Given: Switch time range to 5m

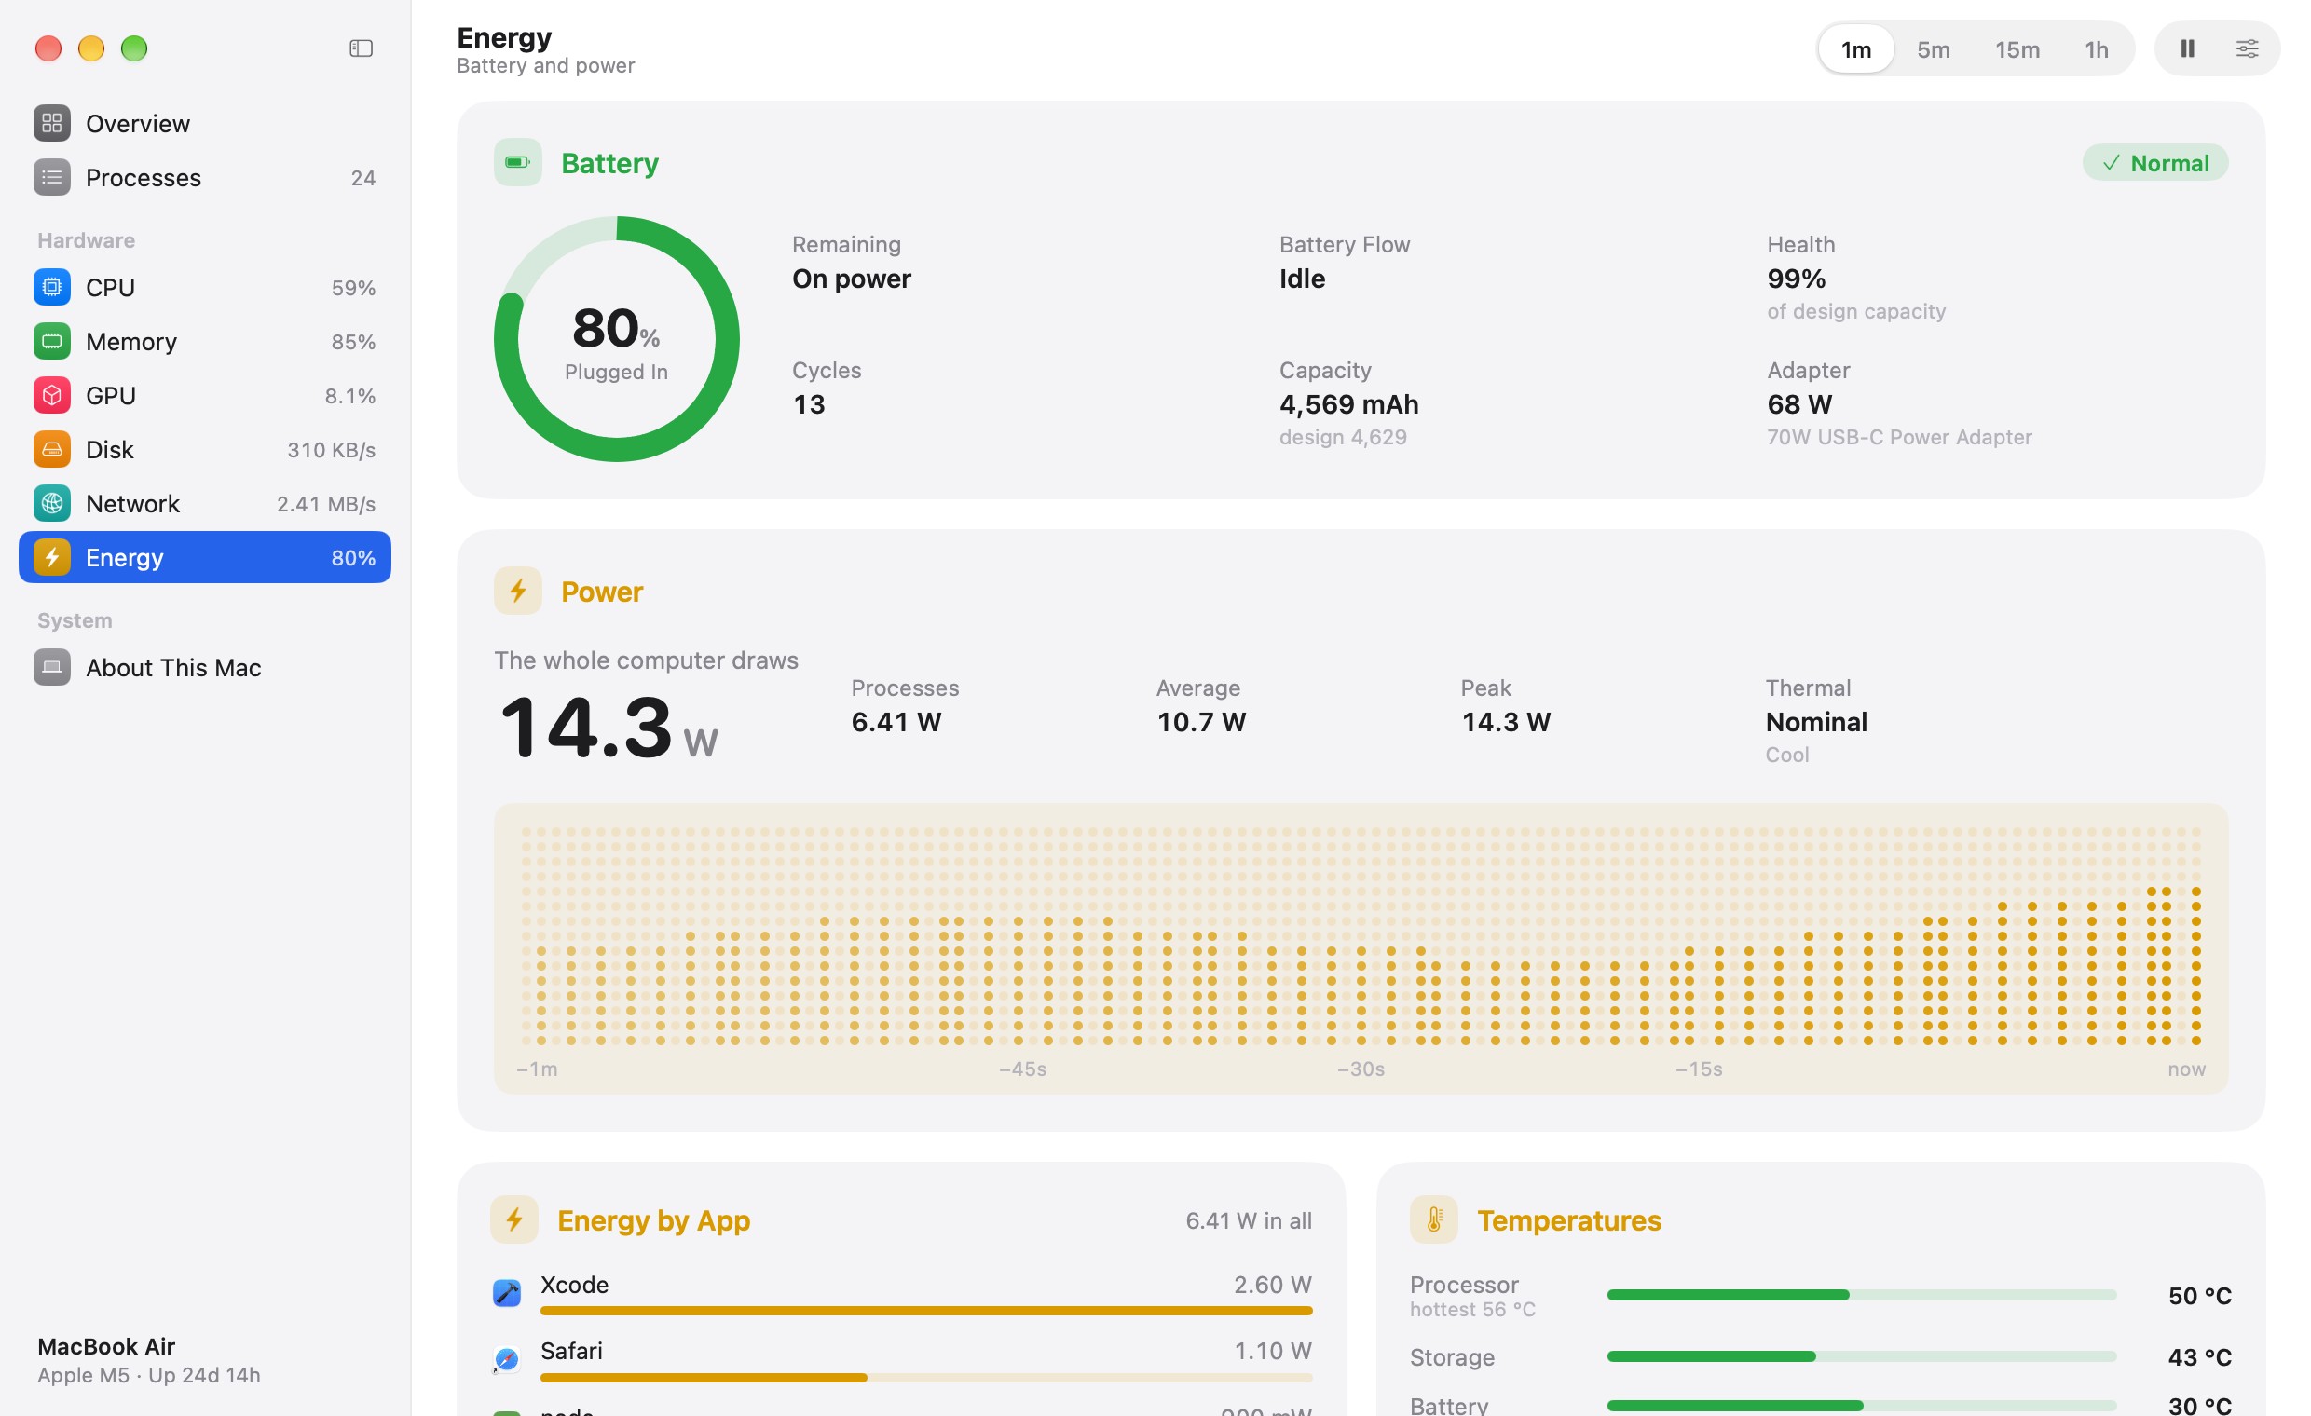Looking at the screenshot, I should (x=1933, y=48).
